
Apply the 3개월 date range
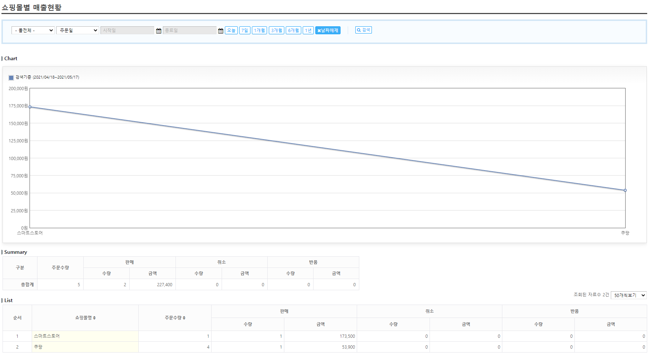(276, 31)
